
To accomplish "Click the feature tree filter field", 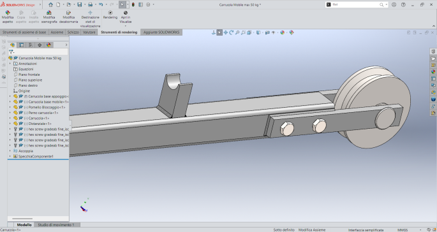I will pyautogui.click(x=38, y=52).
